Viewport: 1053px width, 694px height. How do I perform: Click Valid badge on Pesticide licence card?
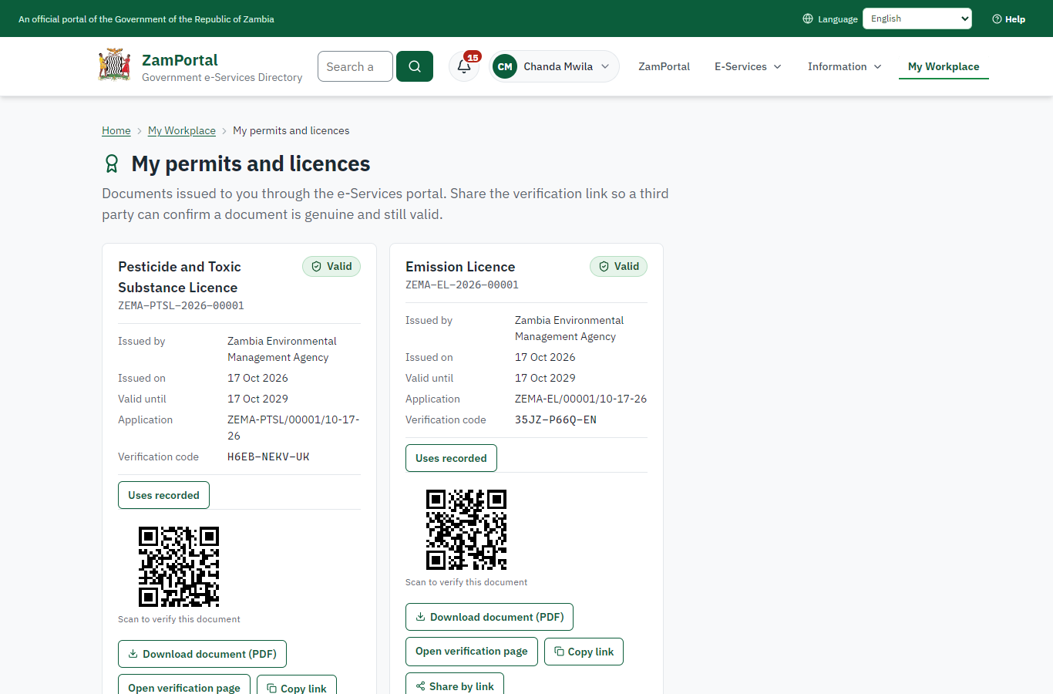[x=331, y=267]
